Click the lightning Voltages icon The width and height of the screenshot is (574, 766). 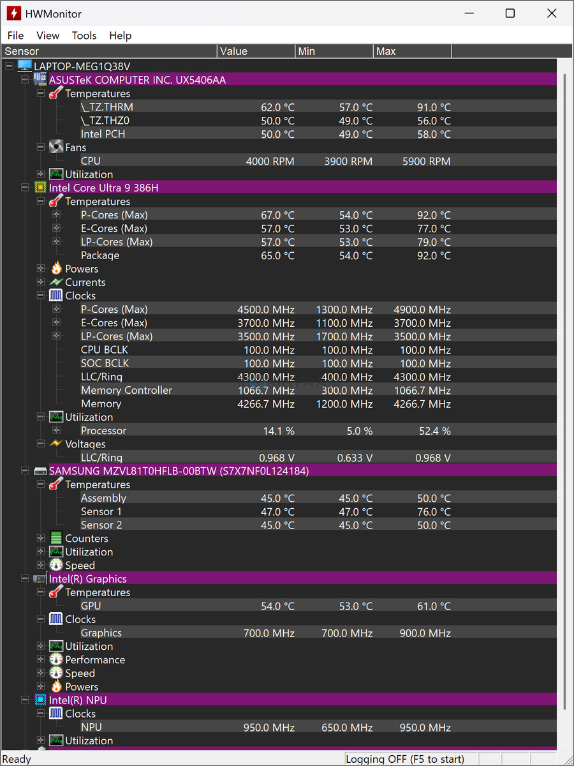[56, 444]
